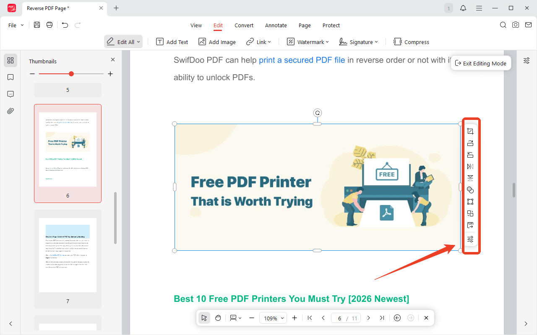Viewport: 537px width, 335px height.
Task: Undo the last action
Action: (65, 25)
